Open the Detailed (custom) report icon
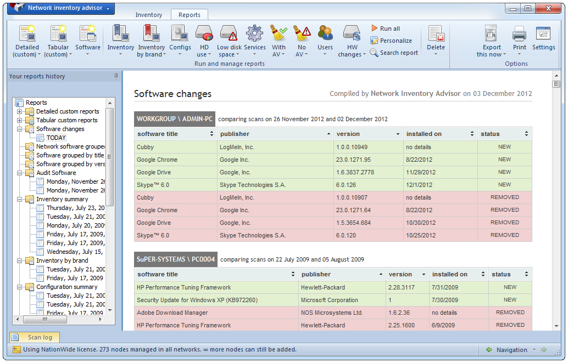568x363 pixels. click(27, 33)
